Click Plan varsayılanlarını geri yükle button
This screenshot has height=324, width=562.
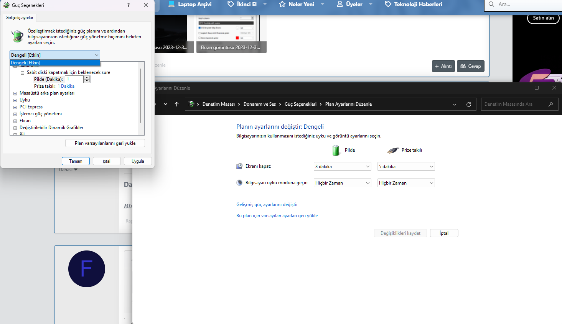pyautogui.click(x=105, y=143)
